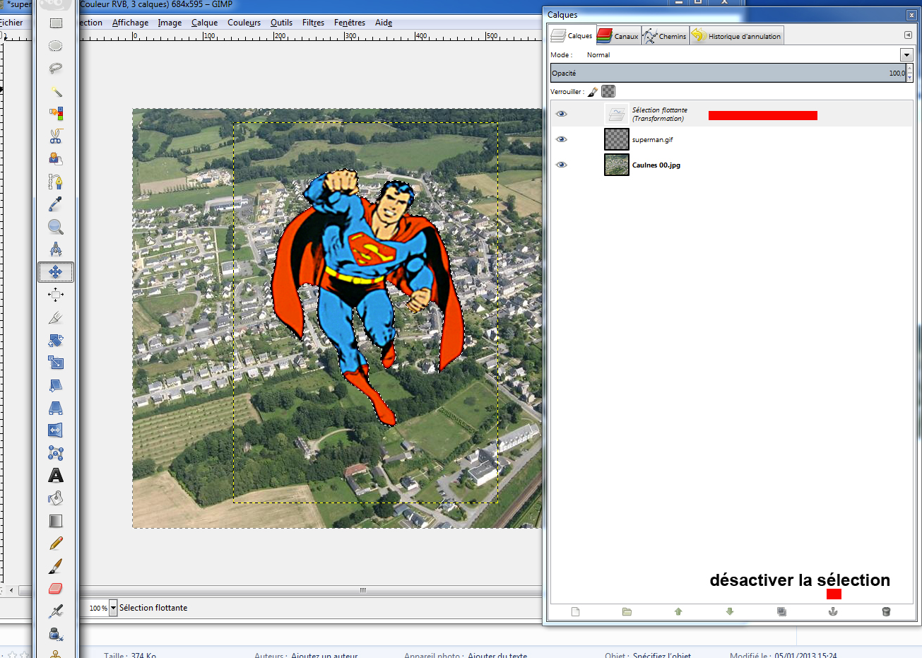This screenshot has width=922, height=658.
Task: Select the Flip tool
Action: tap(56, 430)
